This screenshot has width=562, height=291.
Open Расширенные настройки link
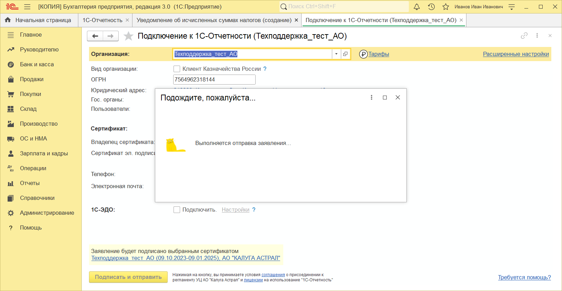pos(516,54)
